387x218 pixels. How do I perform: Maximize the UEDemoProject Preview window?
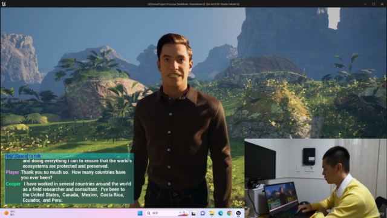click(x=374, y=4)
